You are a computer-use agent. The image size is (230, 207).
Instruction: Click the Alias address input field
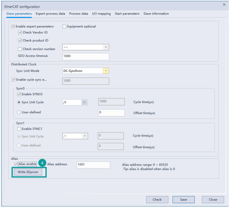[x=93, y=165]
